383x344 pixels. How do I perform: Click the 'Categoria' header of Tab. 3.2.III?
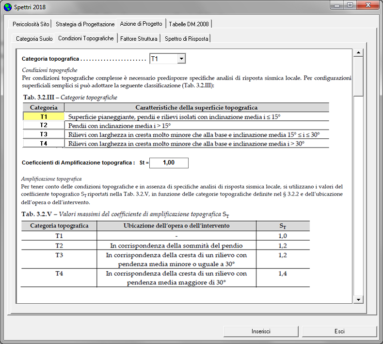click(44, 108)
